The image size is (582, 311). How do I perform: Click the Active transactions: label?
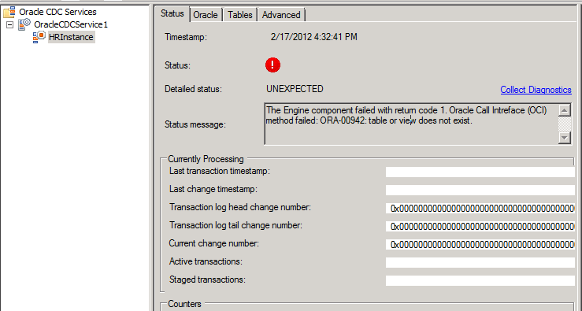(206, 261)
